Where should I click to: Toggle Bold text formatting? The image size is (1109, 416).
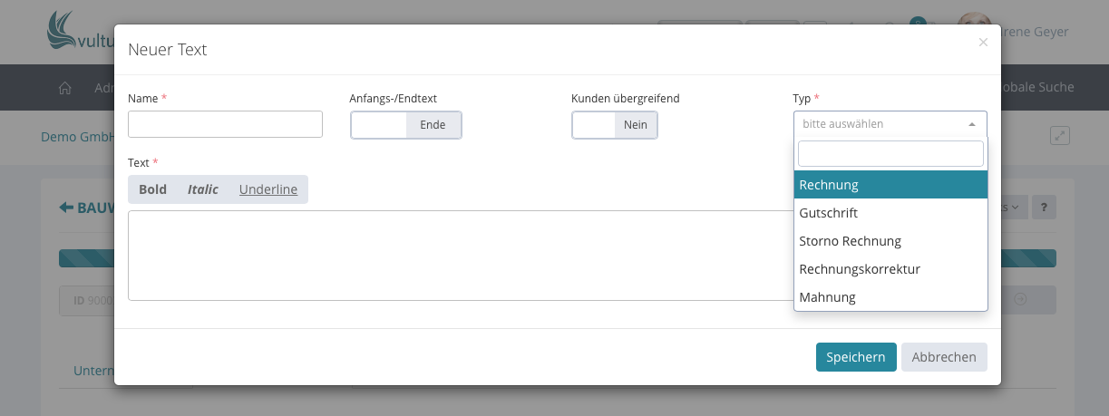pyautogui.click(x=152, y=189)
